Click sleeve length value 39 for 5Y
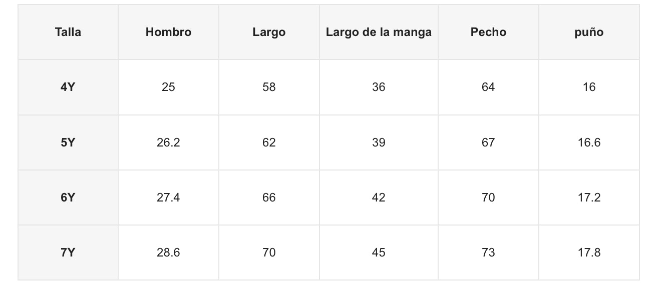Viewport: 662px width, 284px height. (x=379, y=142)
